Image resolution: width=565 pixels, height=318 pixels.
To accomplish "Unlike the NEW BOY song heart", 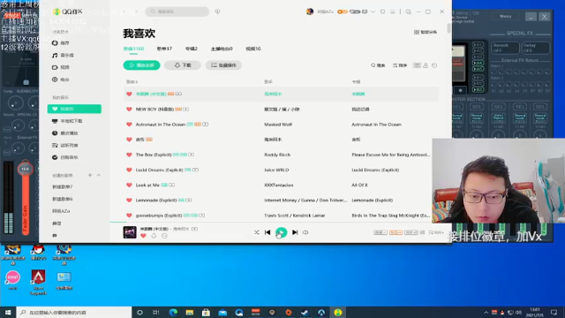I will tap(129, 110).
